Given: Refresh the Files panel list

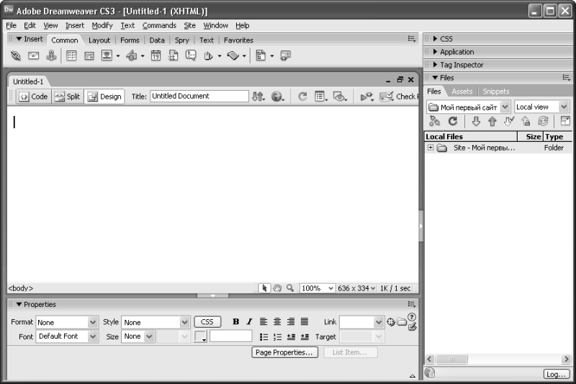Looking at the screenshot, I should (453, 121).
